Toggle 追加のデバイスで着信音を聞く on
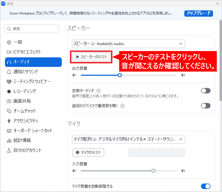Image resolution: width=222 pixels, height=192 pixels. point(206,106)
